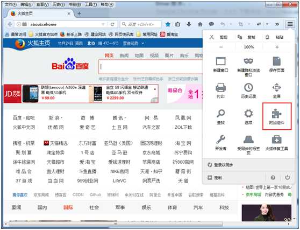Open the 工具 Tools menu
This screenshot has width=300, height=230.
click(91, 4)
